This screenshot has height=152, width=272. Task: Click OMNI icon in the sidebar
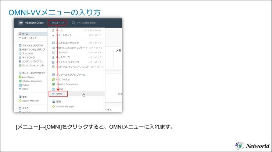pos(20,89)
